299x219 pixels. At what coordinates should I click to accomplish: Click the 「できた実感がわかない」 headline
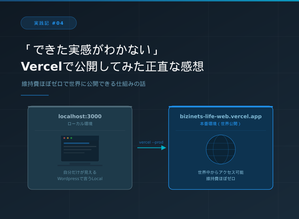[90, 50]
